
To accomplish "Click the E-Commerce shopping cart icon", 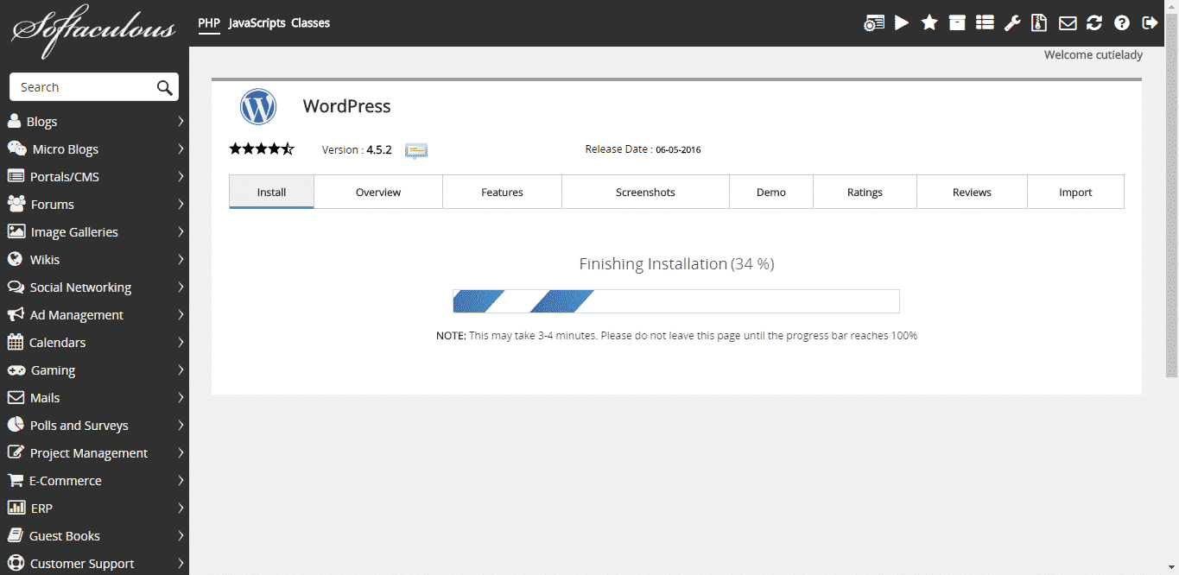I will click(15, 480).
